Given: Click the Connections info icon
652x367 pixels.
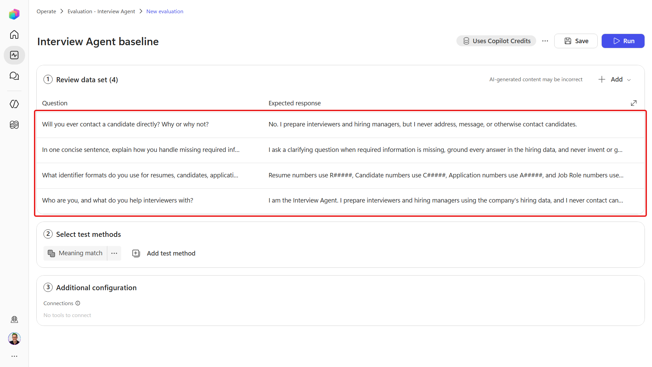Looking at the screenshot, I should point(78,303).
